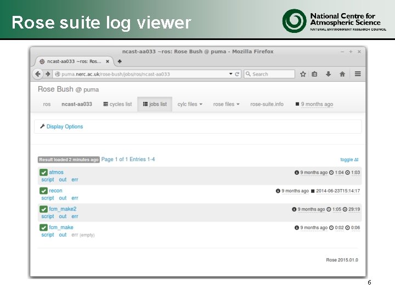Click into the Firefox Search field
Image resolution: width=395 pixels, height=296 pixels.
click(x=269, y=74)
